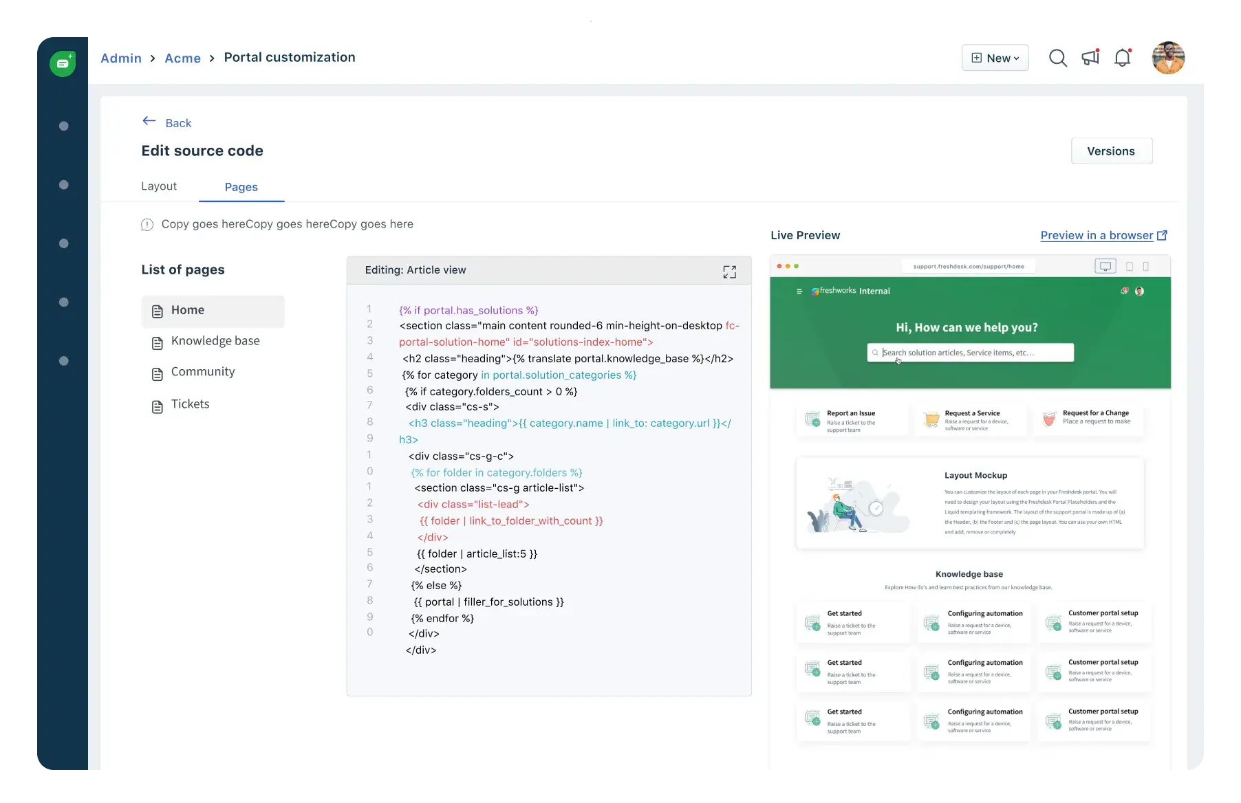Screen dimensions: 1241x803
Task: Switch to the Layout tab
Action: pos(159,186)
